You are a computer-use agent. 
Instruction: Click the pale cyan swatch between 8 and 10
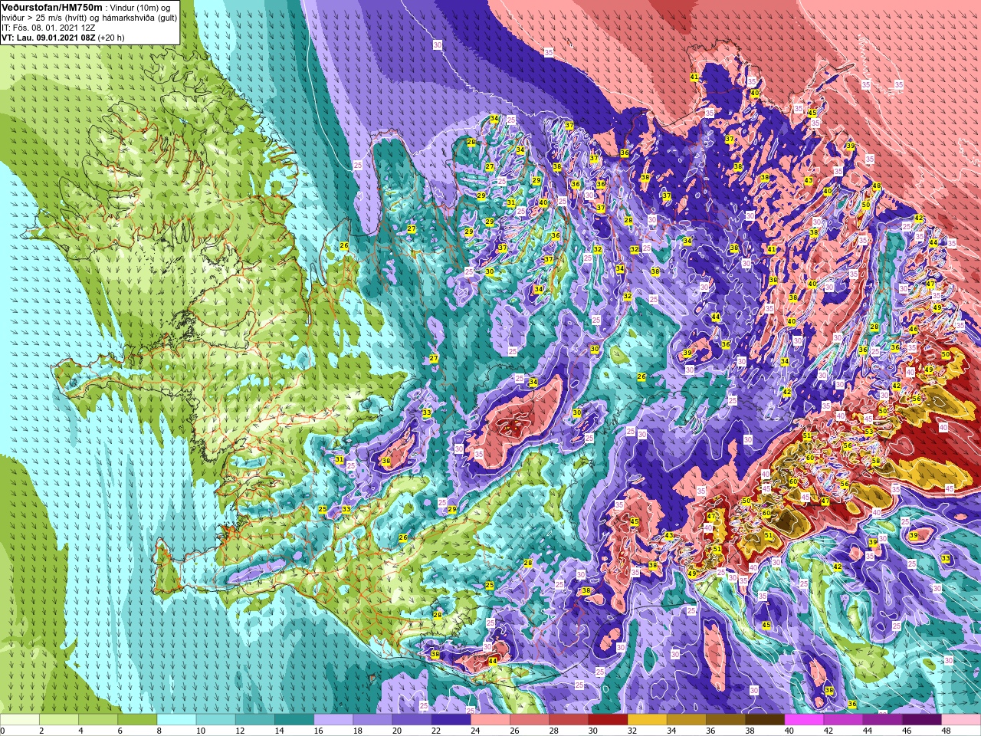pos(176,719)
